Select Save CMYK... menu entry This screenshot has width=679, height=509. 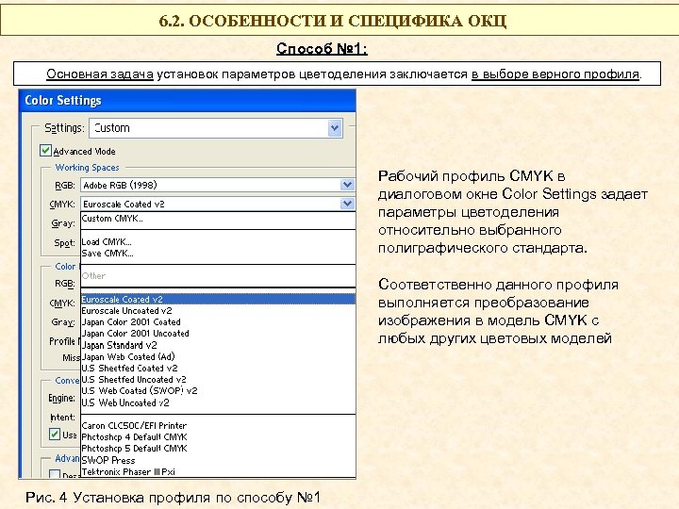[218, 254]
